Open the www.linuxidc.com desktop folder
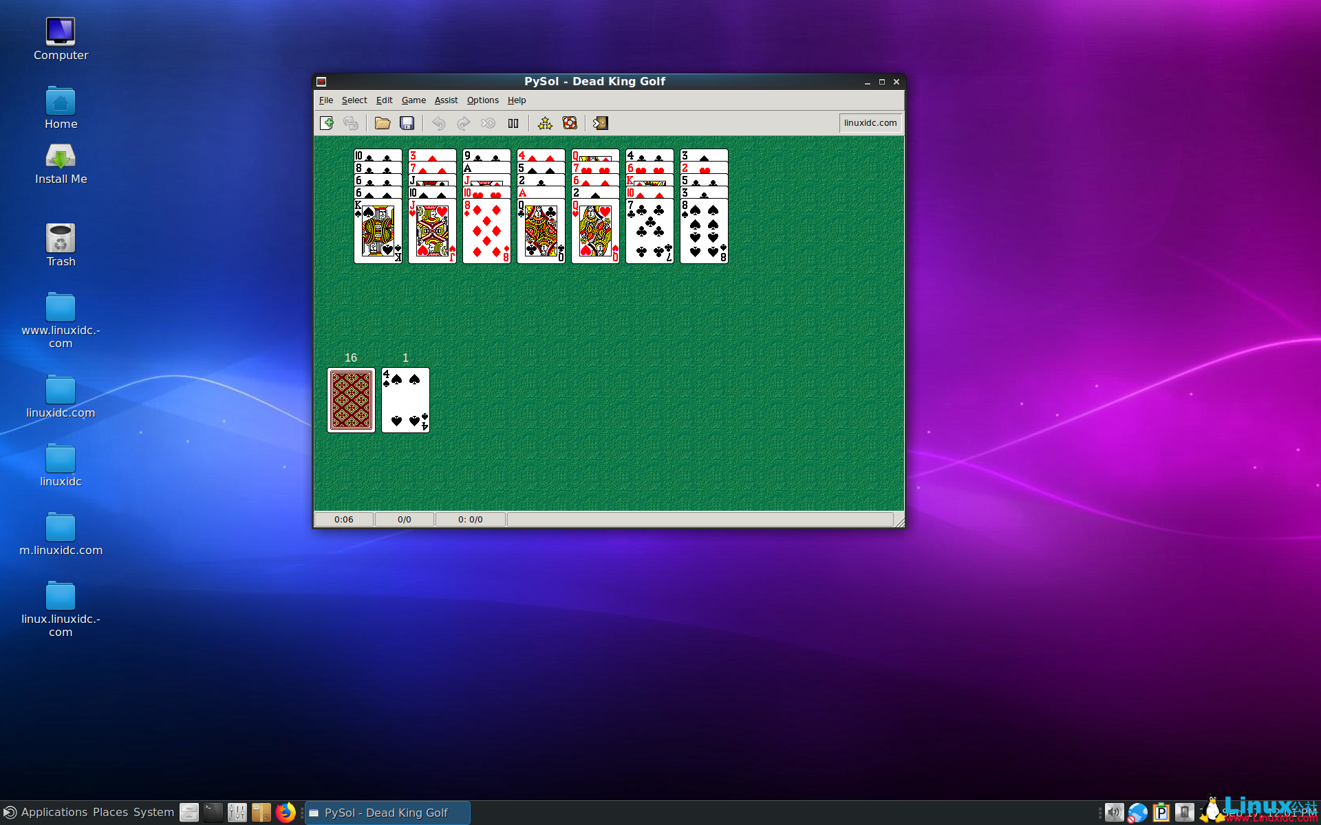1321x825 pixels. click(61, 321)
